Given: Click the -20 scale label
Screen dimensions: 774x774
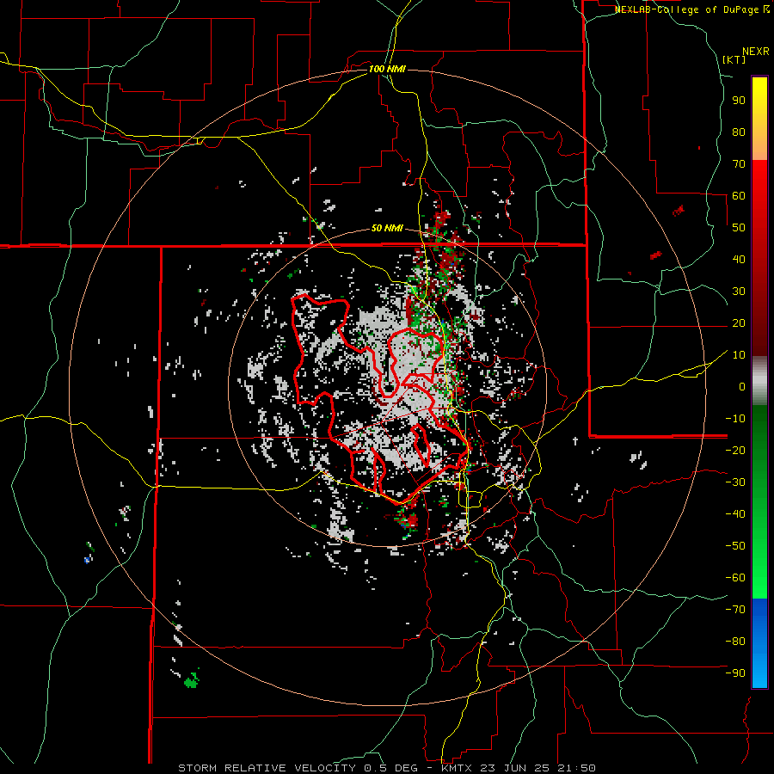Looking at the screenshot, I should [735, 450].
